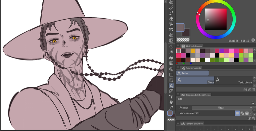
Task: Select the Hand move tool
Action: click(171, 102)
